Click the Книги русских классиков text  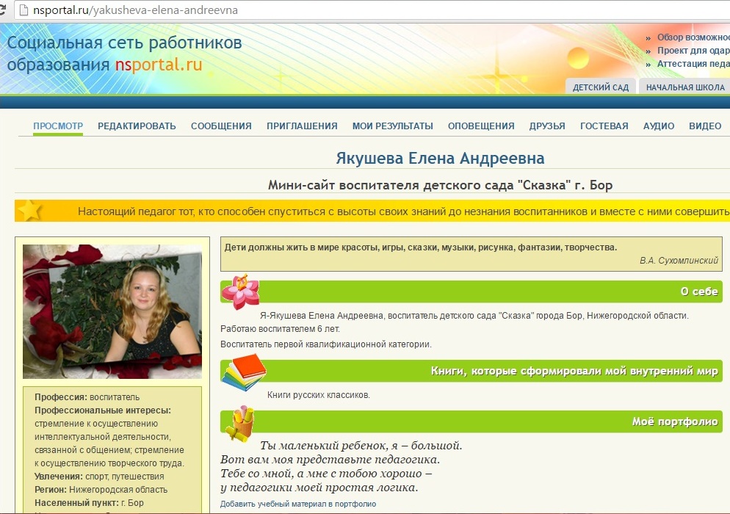click(x=319, y=395)
